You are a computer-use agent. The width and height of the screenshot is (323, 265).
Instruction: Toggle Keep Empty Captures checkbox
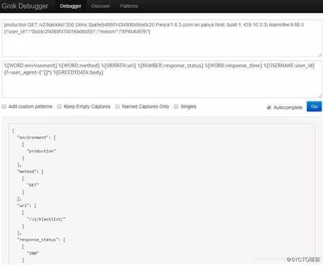[59, 106]
